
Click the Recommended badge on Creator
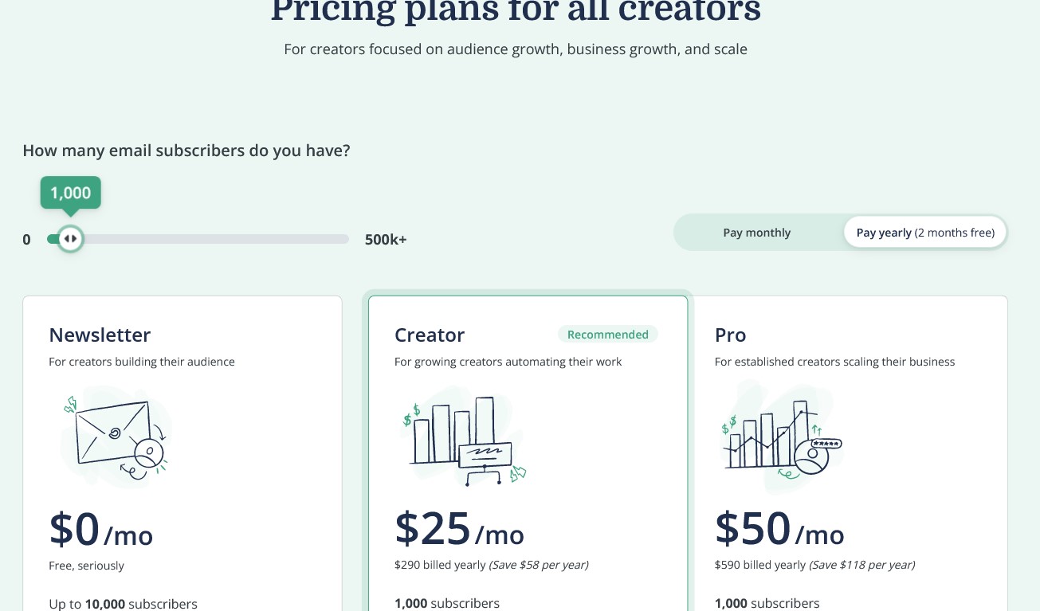coord(607,335)
